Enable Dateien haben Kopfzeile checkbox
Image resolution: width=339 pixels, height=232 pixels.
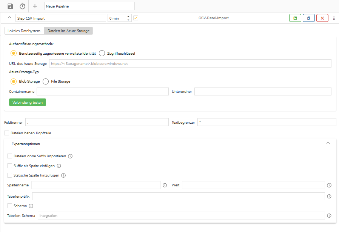coord(7,133)
